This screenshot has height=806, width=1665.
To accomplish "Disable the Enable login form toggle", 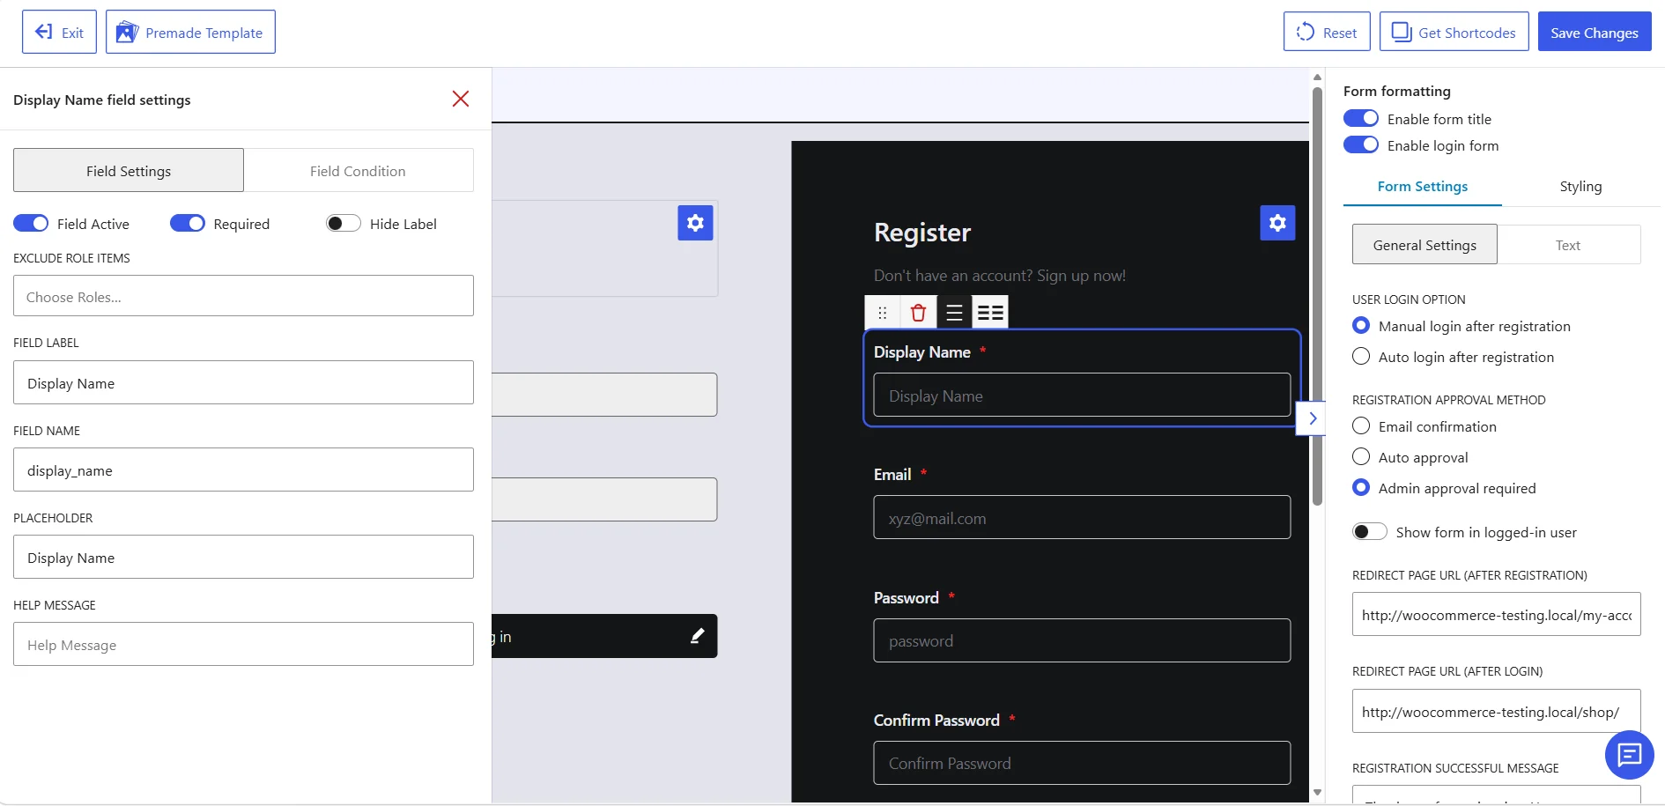I will click(1361, 145).
